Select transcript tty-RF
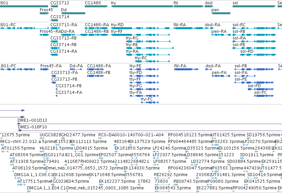Image resolution: width=282 pixels, height=193 pixels. click(x=140, y=35)
